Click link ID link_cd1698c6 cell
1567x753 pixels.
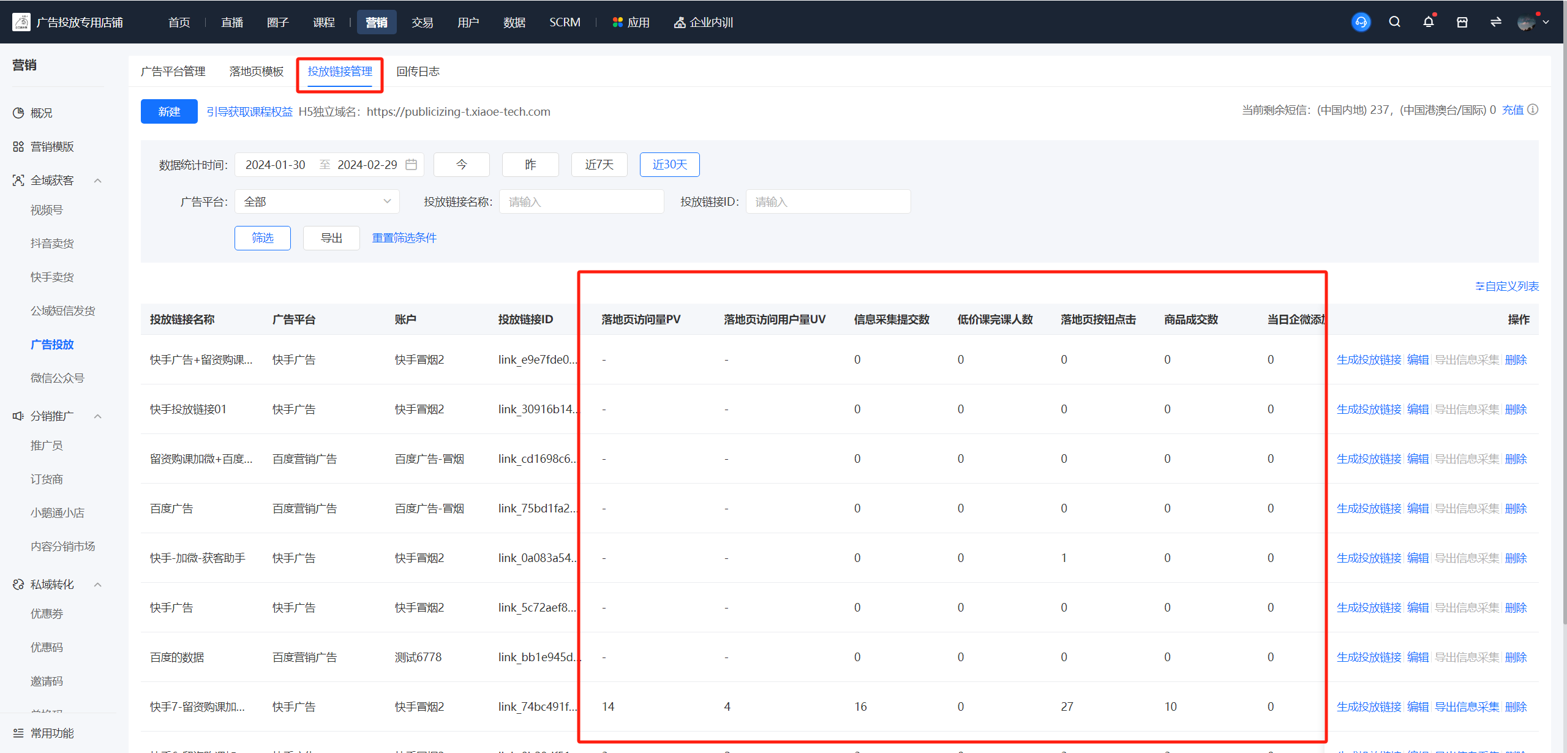tap(537, 459)
